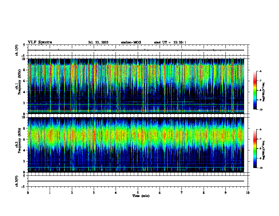Click time axis tick label "3"
279x216 pixels.
coord(94,193)
